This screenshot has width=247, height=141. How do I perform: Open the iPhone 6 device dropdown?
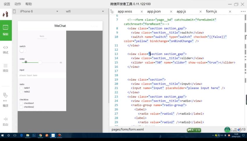pos(39,11)
